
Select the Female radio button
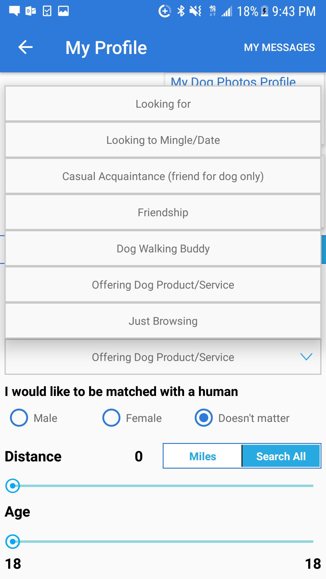pyautogui.click(x=111, y=418)
